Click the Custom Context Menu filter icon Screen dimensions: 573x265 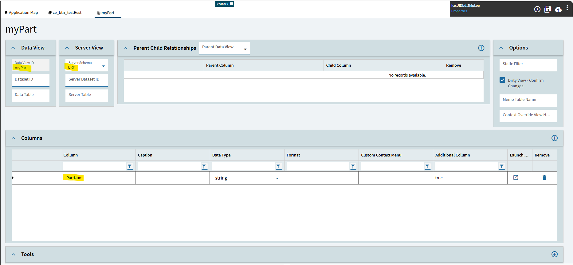pyautogui.click(x=427, y=166)
